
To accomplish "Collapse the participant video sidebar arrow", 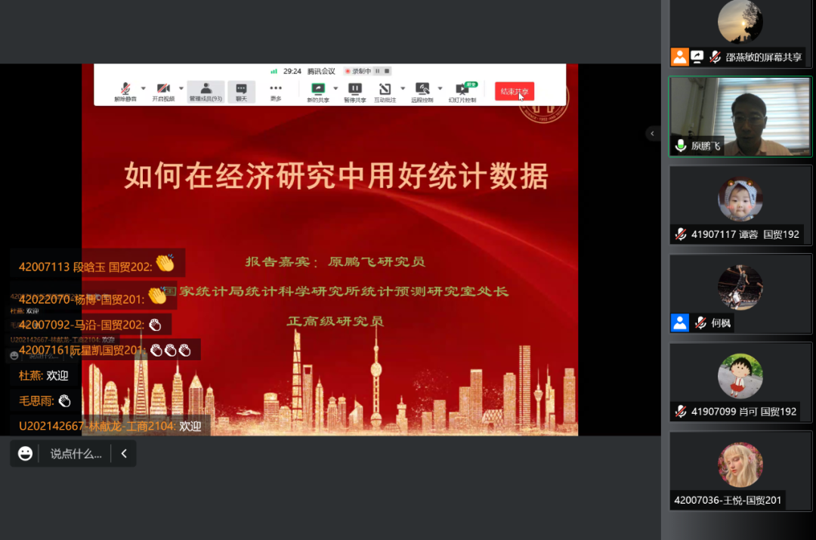I will point(652,134).
